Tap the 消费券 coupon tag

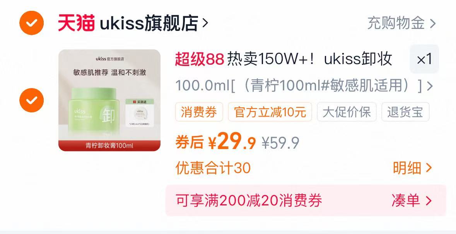coord(199,112)
